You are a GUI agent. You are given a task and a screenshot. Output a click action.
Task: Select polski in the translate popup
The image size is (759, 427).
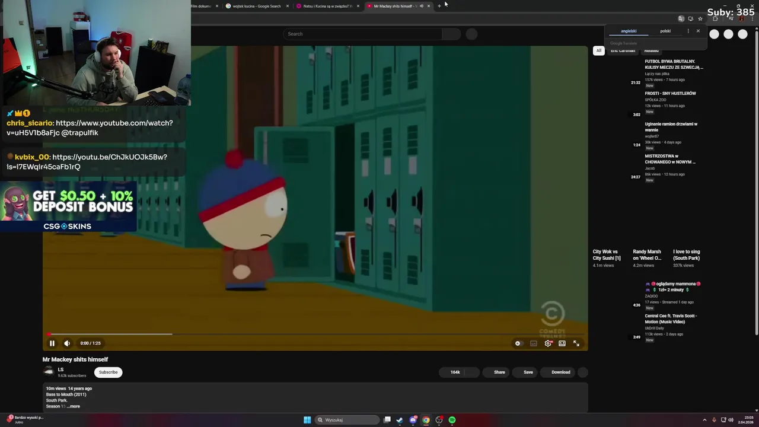click(x=665, y=31)
